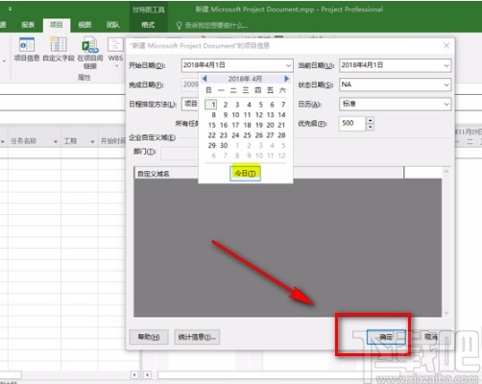
Task: Click the lightbulb Tell Me search icon
Action: [x=180, y=25]
